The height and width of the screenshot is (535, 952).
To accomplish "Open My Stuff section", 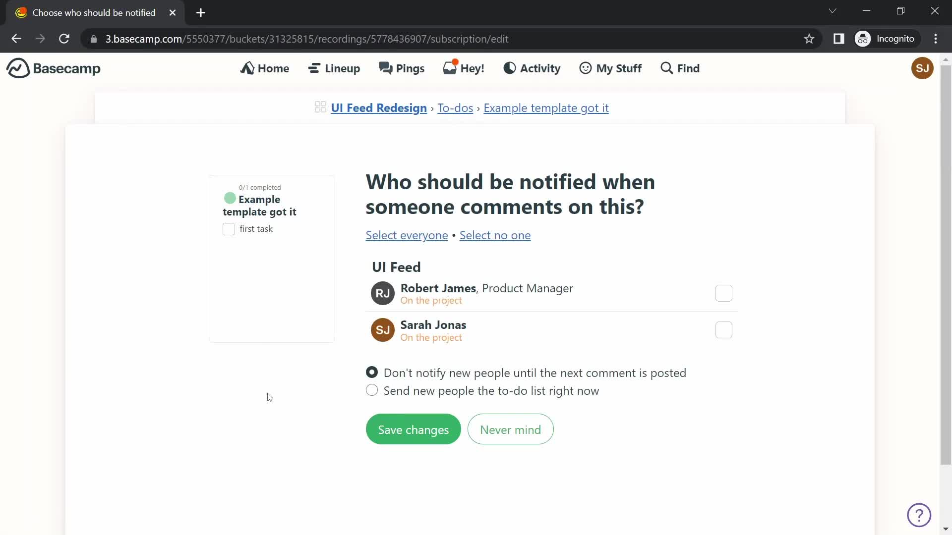I will click(610, 68).
